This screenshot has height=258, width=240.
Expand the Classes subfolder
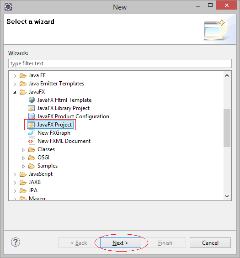tap(24, 150)
